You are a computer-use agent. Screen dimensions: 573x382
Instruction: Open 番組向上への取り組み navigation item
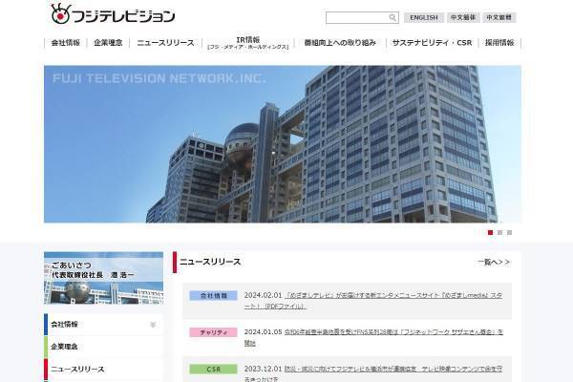340,43
